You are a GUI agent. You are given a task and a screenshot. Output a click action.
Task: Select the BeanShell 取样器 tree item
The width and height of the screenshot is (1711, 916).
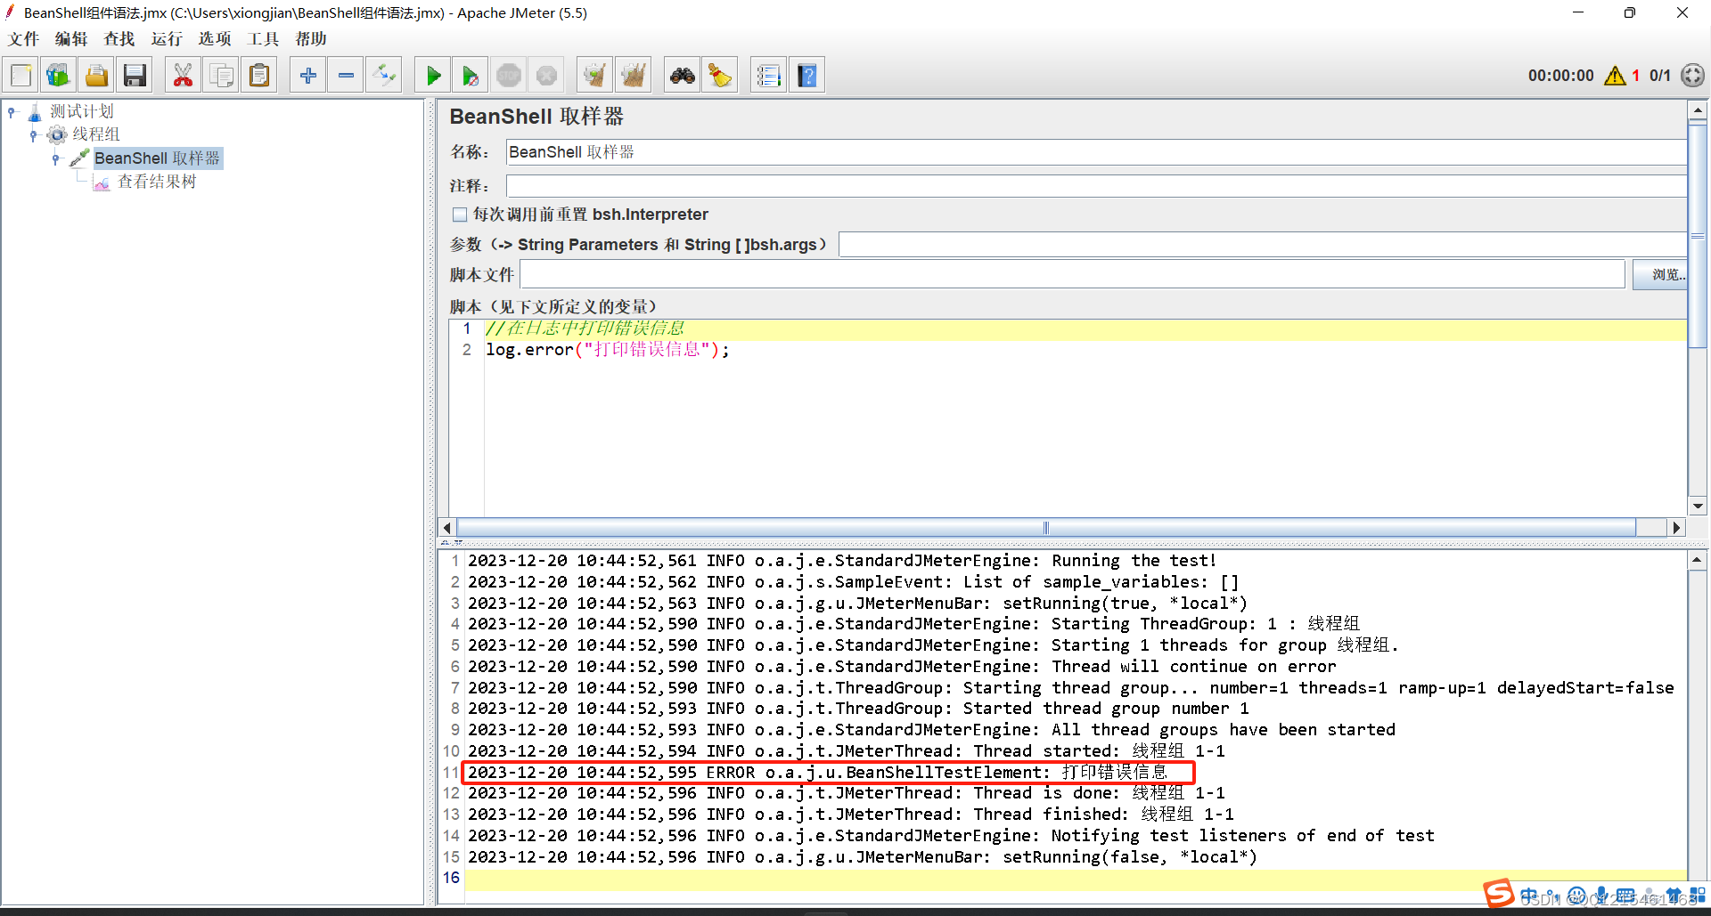click(157, 158)
